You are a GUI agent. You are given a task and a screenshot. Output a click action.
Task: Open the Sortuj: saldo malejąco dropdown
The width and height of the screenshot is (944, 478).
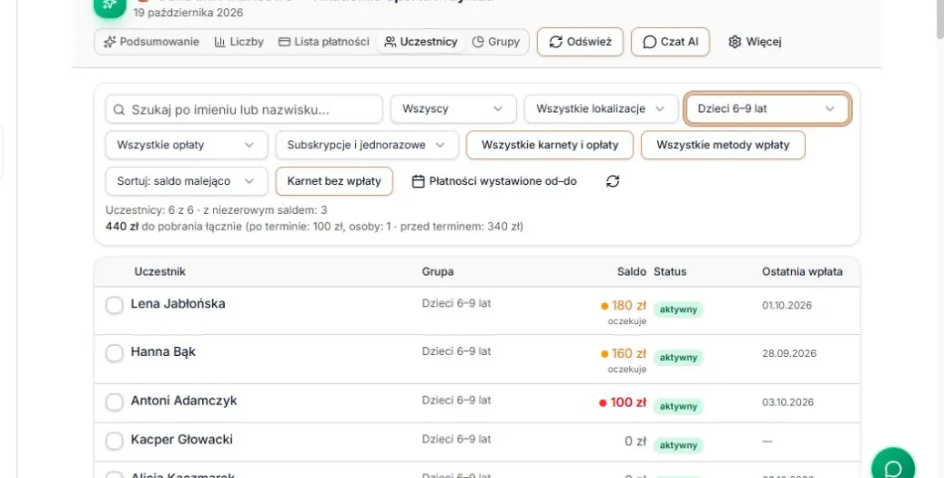point(187,181)
